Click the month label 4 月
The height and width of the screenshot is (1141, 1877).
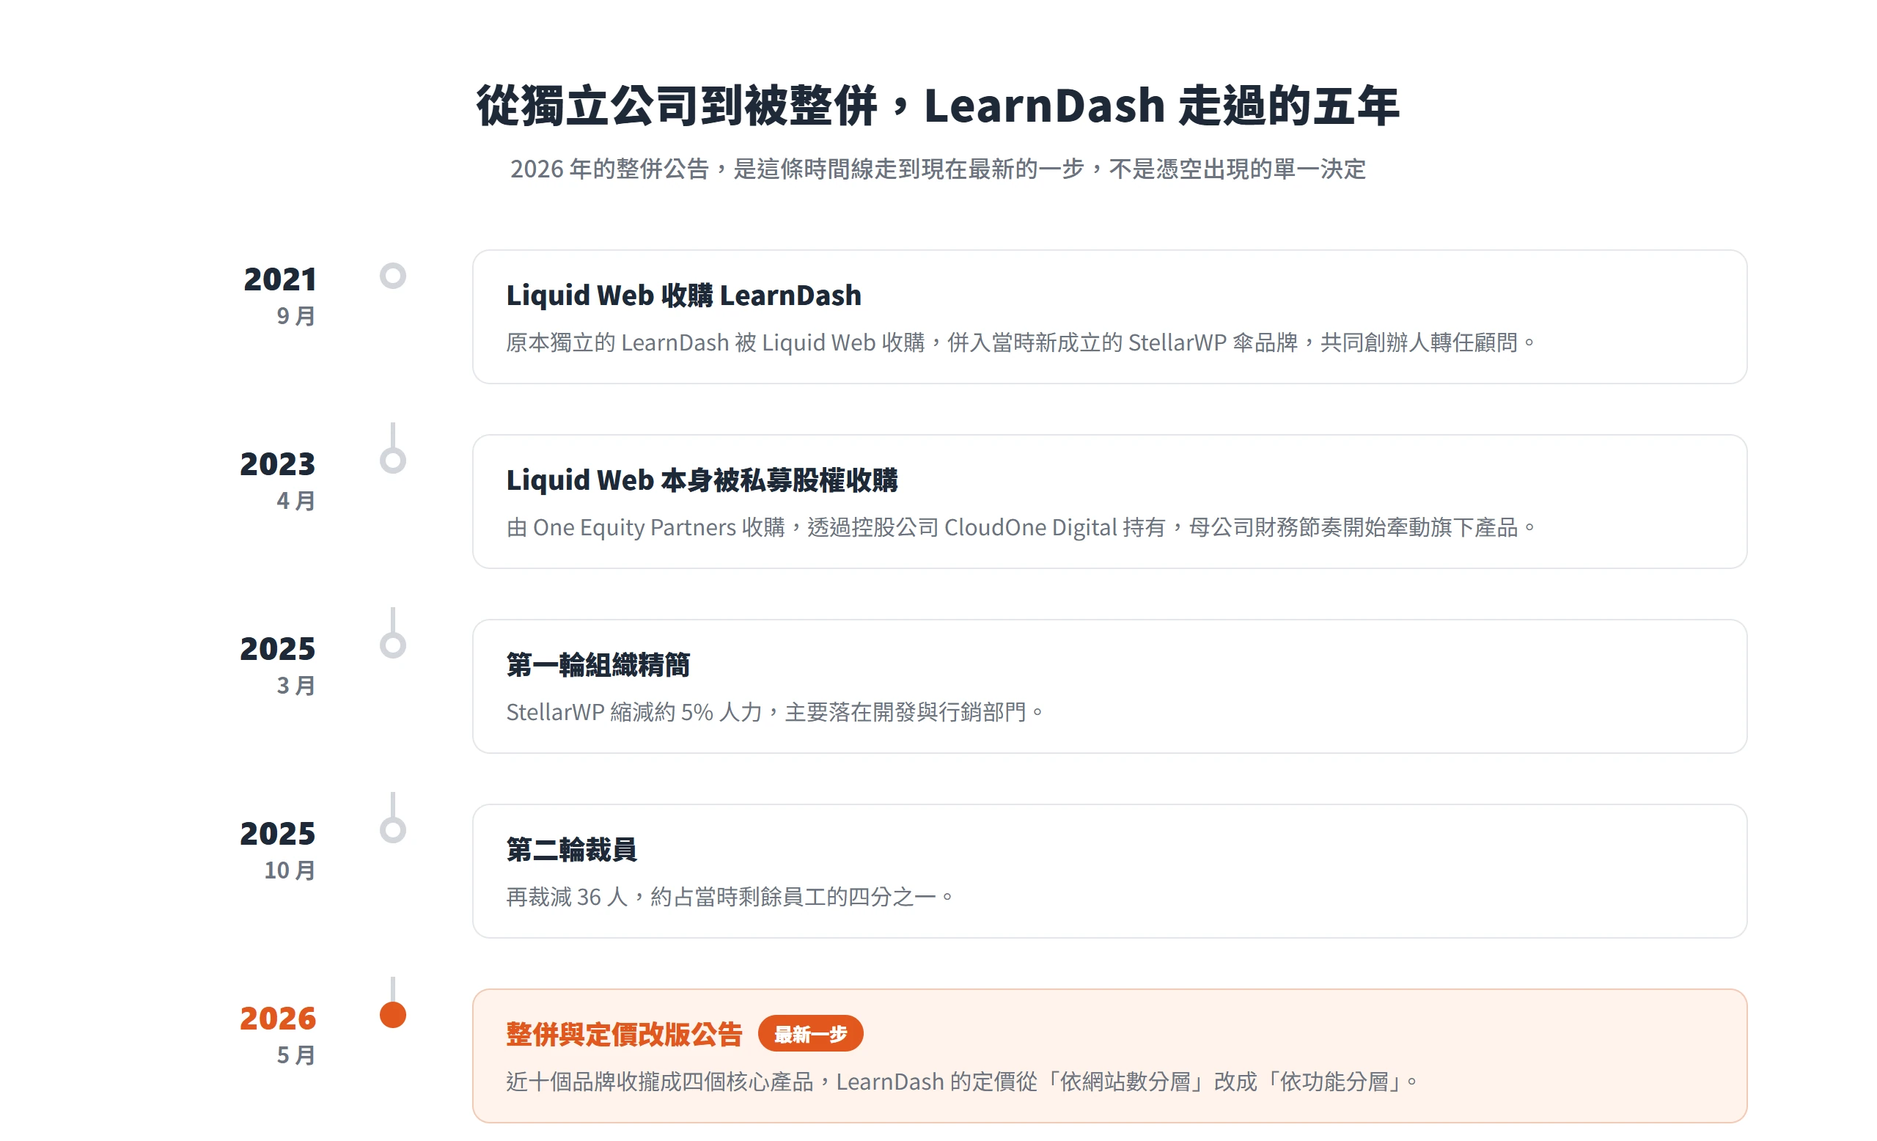[296, 501]
